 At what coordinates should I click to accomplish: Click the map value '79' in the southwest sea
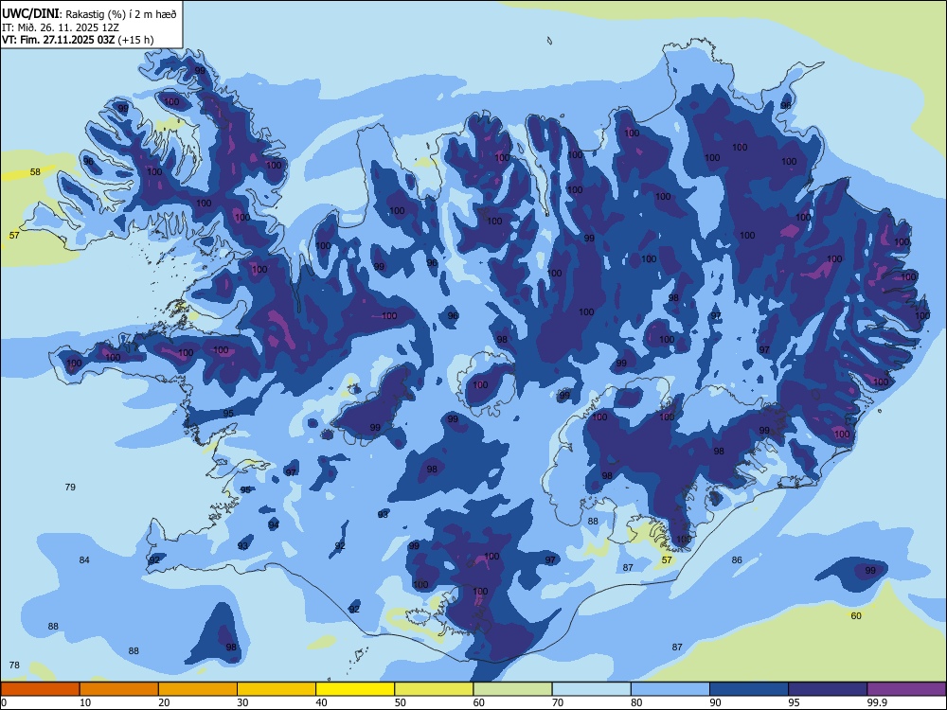click(70, 488)
